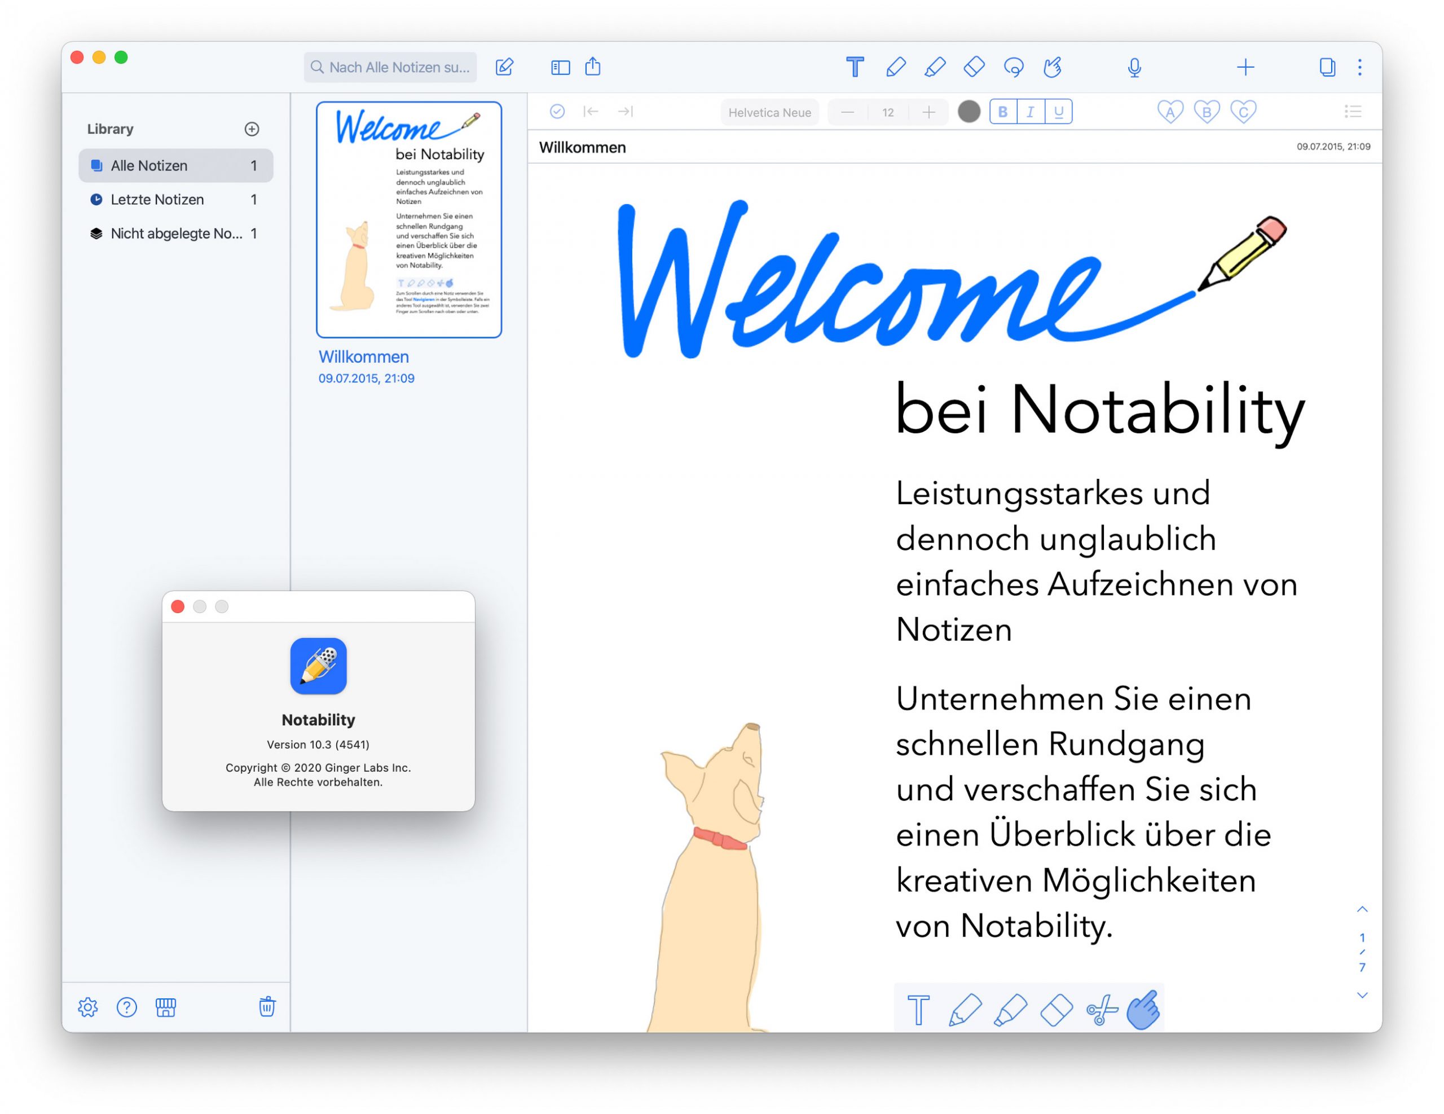Open the Notability shop icon
The width and height of the screenshot is (1444, 1114).
coord(165,1007)
